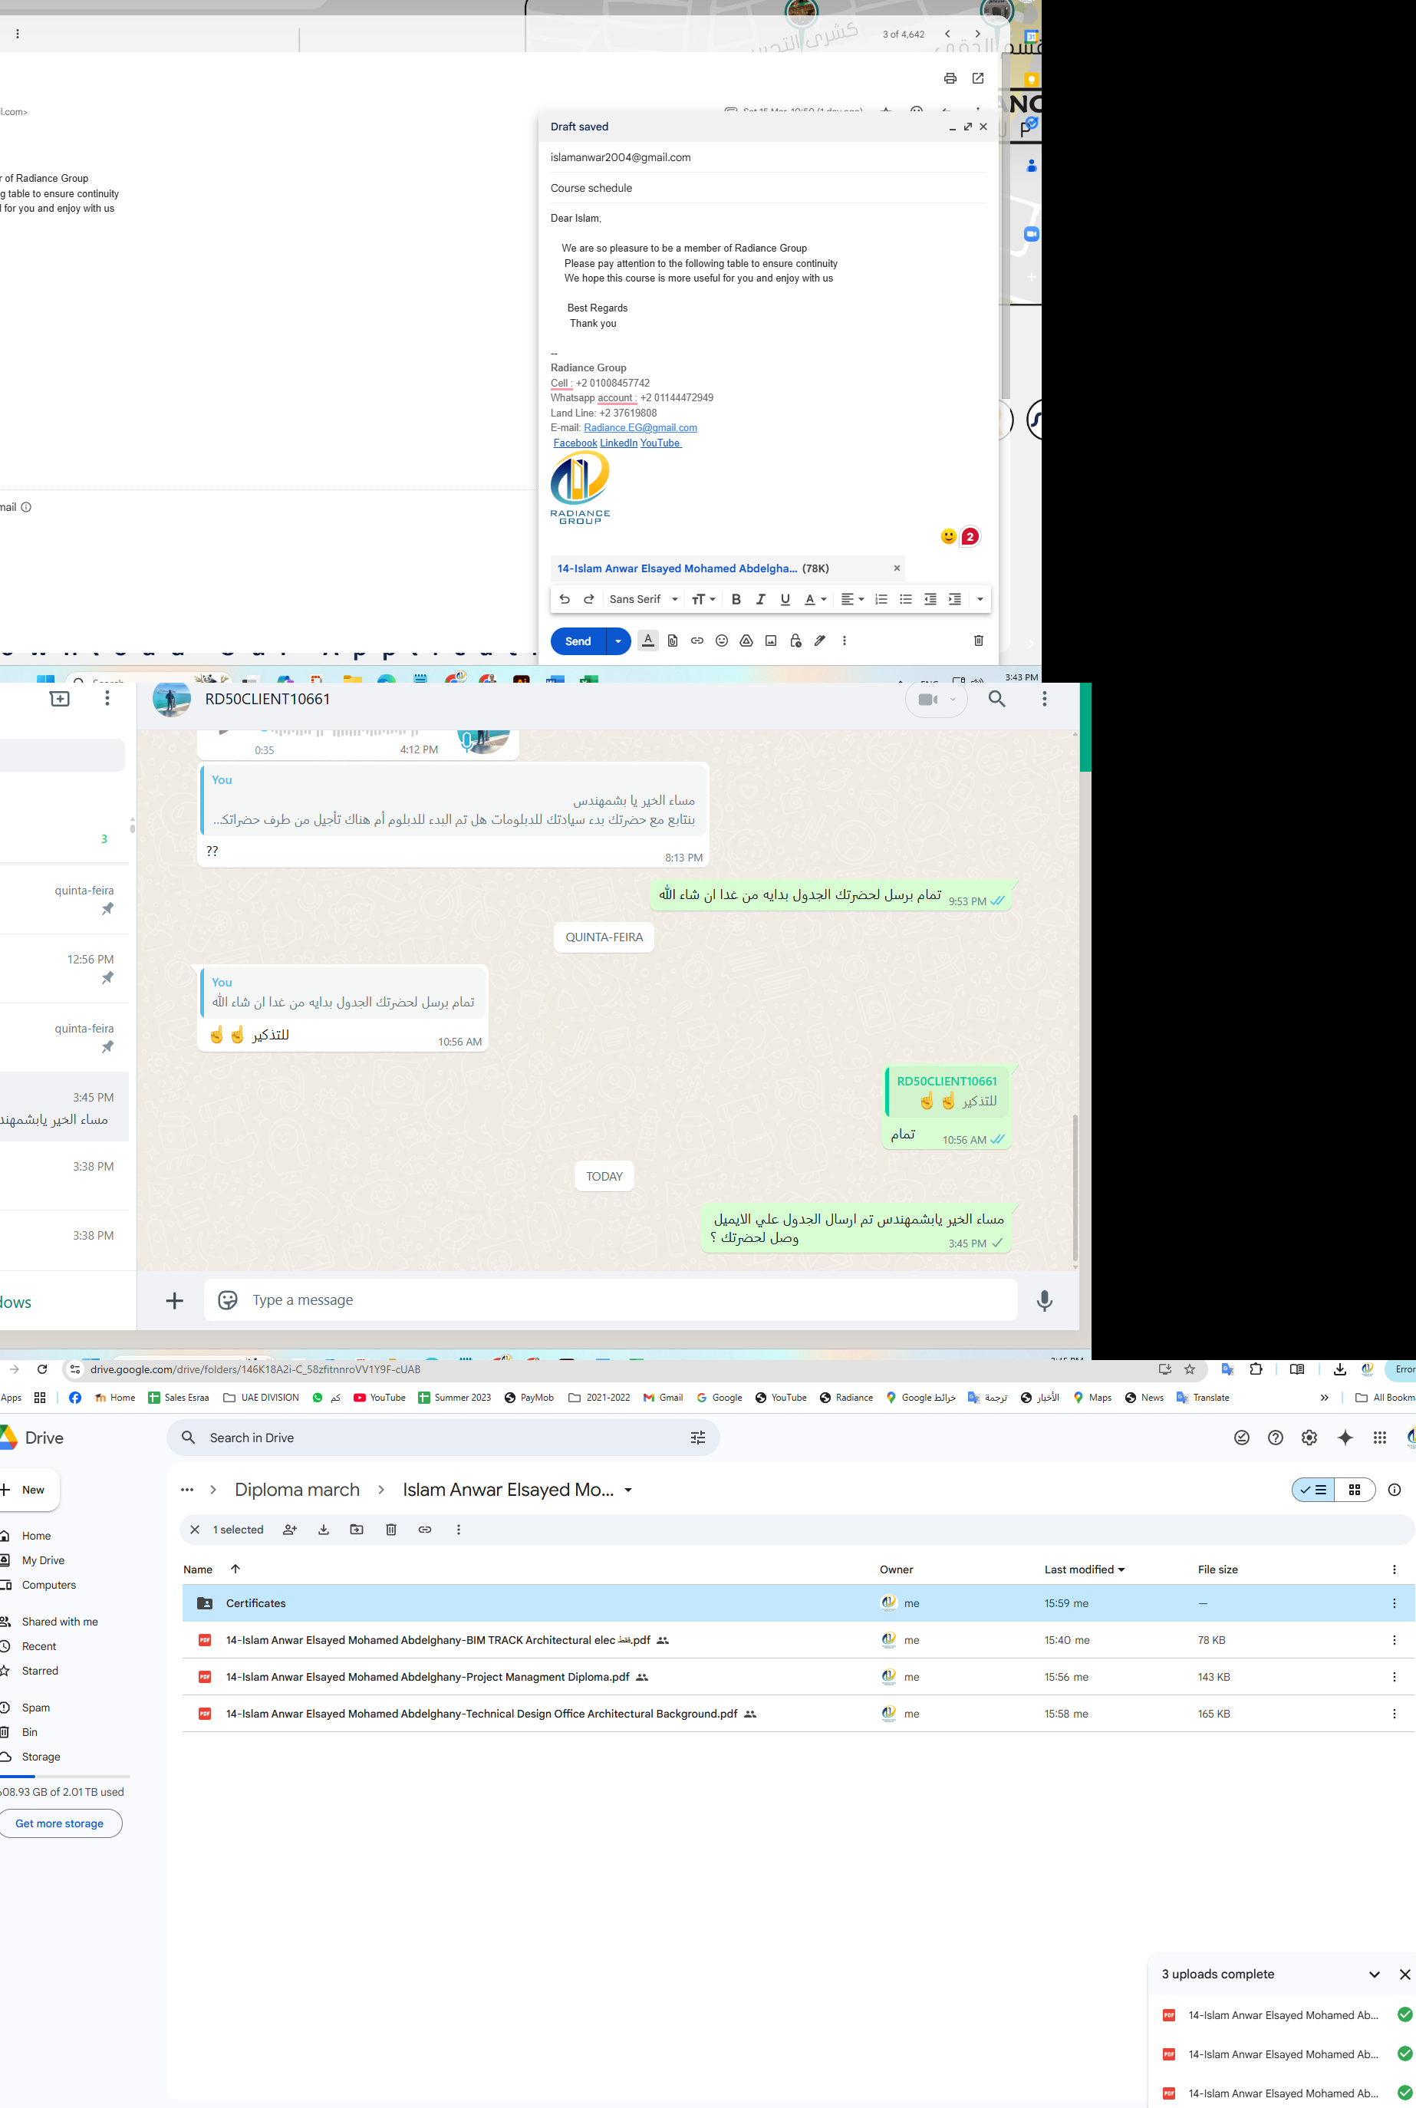
Task: Open the Facebook link in signature
Action: tap(575, 443)
